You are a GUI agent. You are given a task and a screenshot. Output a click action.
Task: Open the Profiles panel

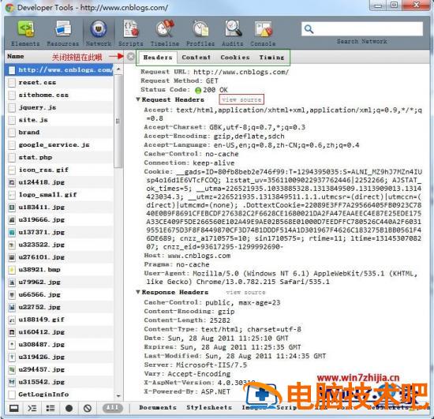tap(200, 32)
